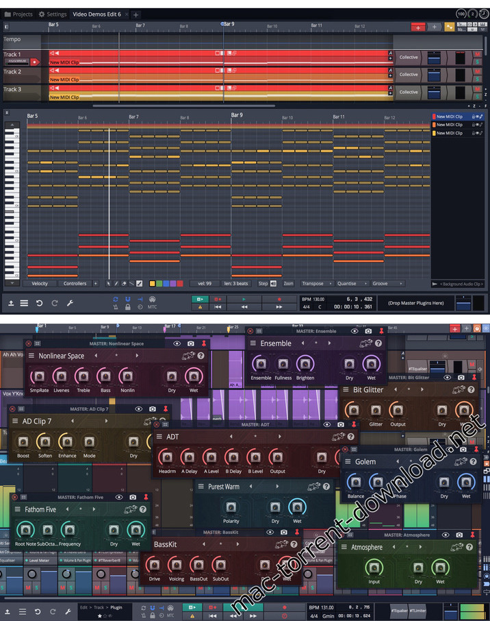Toggle the eye icon on Nonlinear Space plugin
This screenshot has height=621, width=490.
177,343
